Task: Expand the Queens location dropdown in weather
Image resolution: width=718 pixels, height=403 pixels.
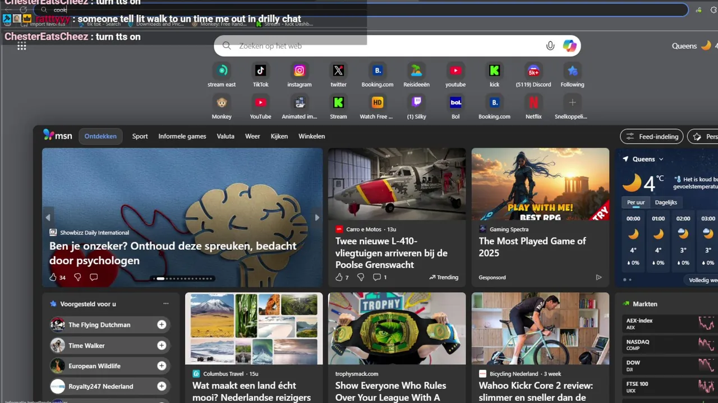Action: coord(661,159)
